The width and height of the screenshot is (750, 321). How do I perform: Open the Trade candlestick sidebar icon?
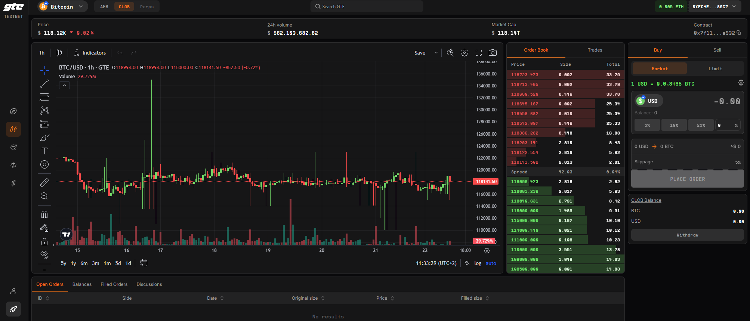point(13,129)
